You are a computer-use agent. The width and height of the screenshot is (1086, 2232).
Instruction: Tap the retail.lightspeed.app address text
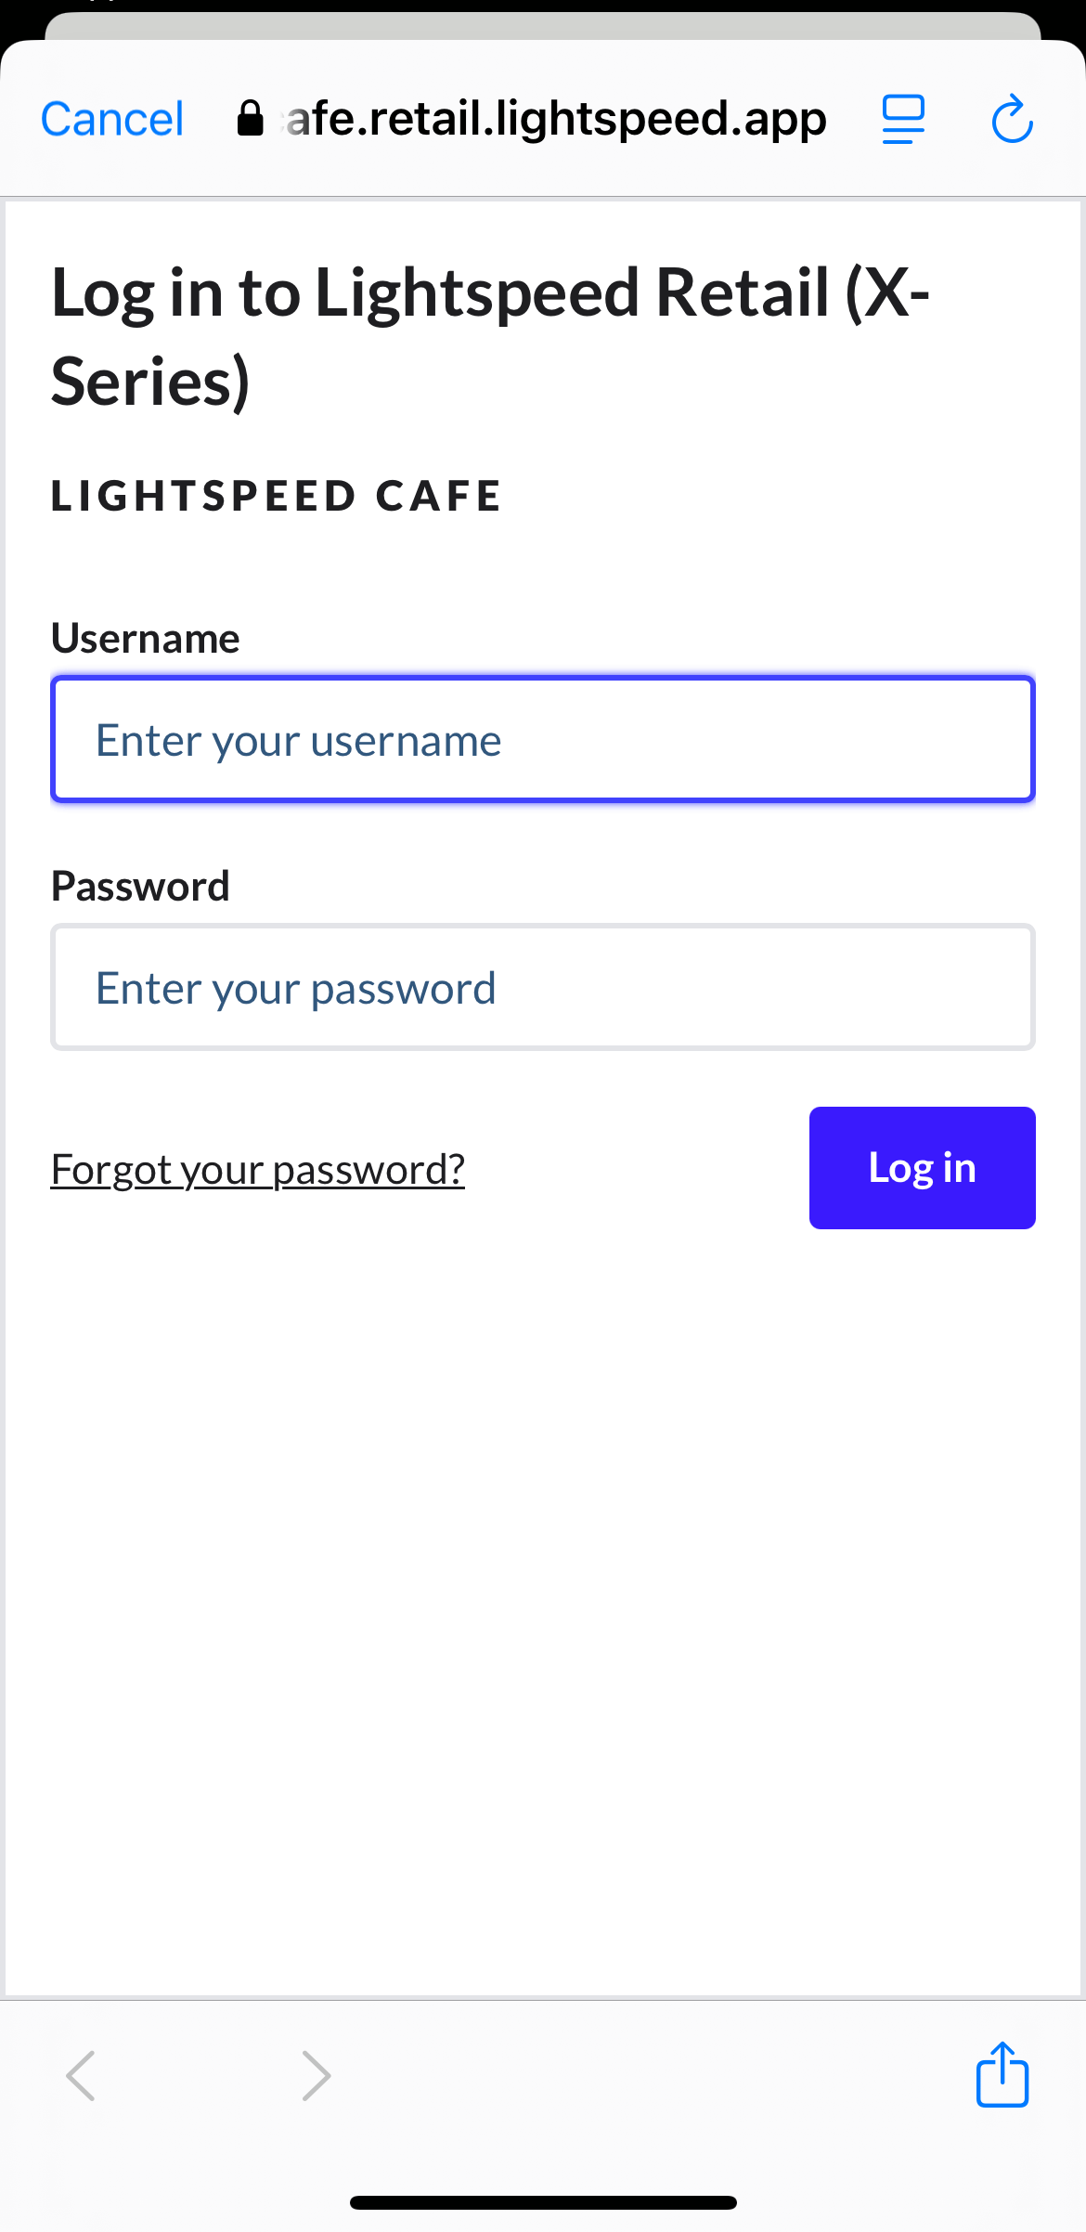[557, 119]
